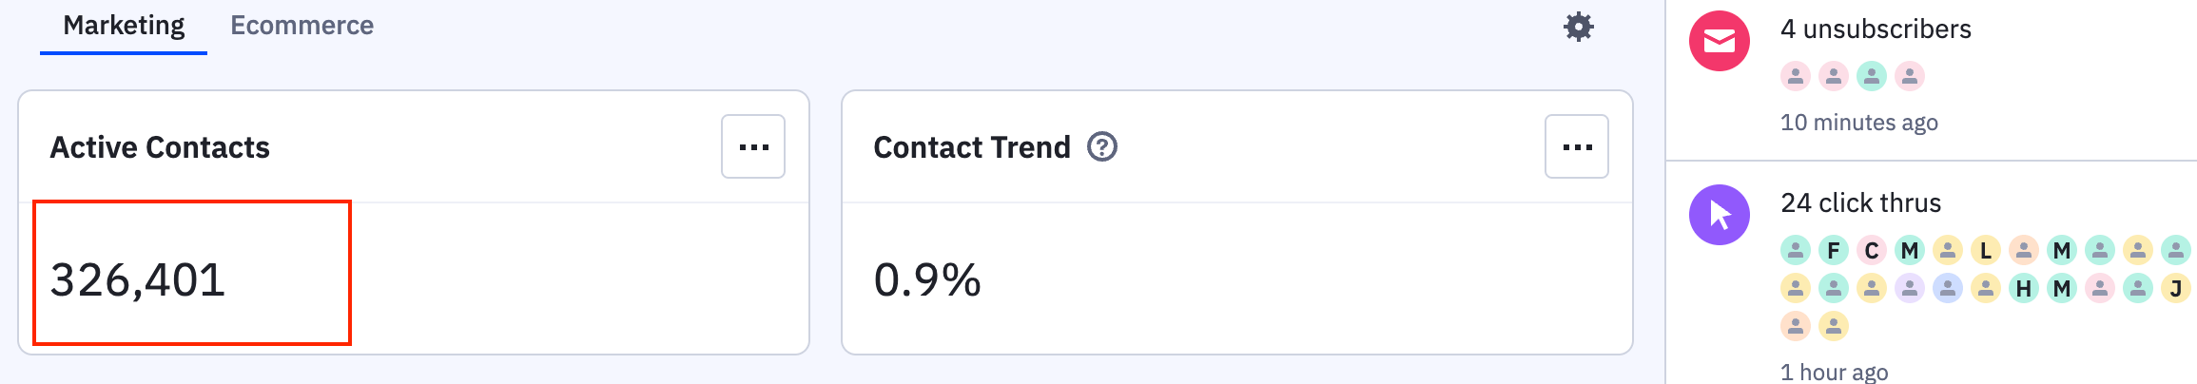The image size is (2197, 384).
Task: Click the green avatar under 4 unsubscribers
Action: (1871, 76)
